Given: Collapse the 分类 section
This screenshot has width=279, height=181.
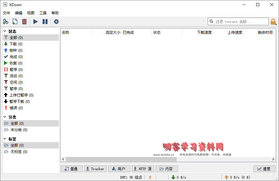Looking at the screenshot, I should [x=5, y=117].
